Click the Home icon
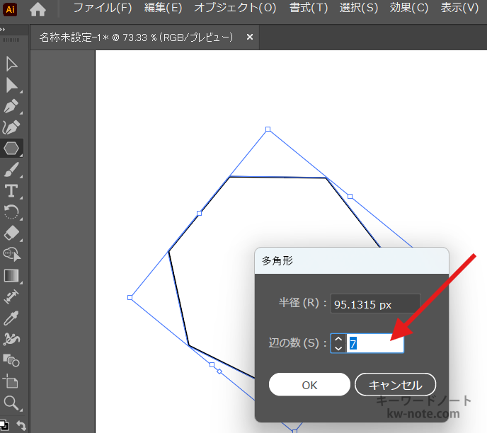Viewport: 487px width, 433px height. [x=38, y=9]
